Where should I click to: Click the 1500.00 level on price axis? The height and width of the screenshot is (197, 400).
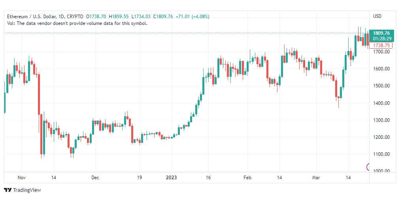382,86
